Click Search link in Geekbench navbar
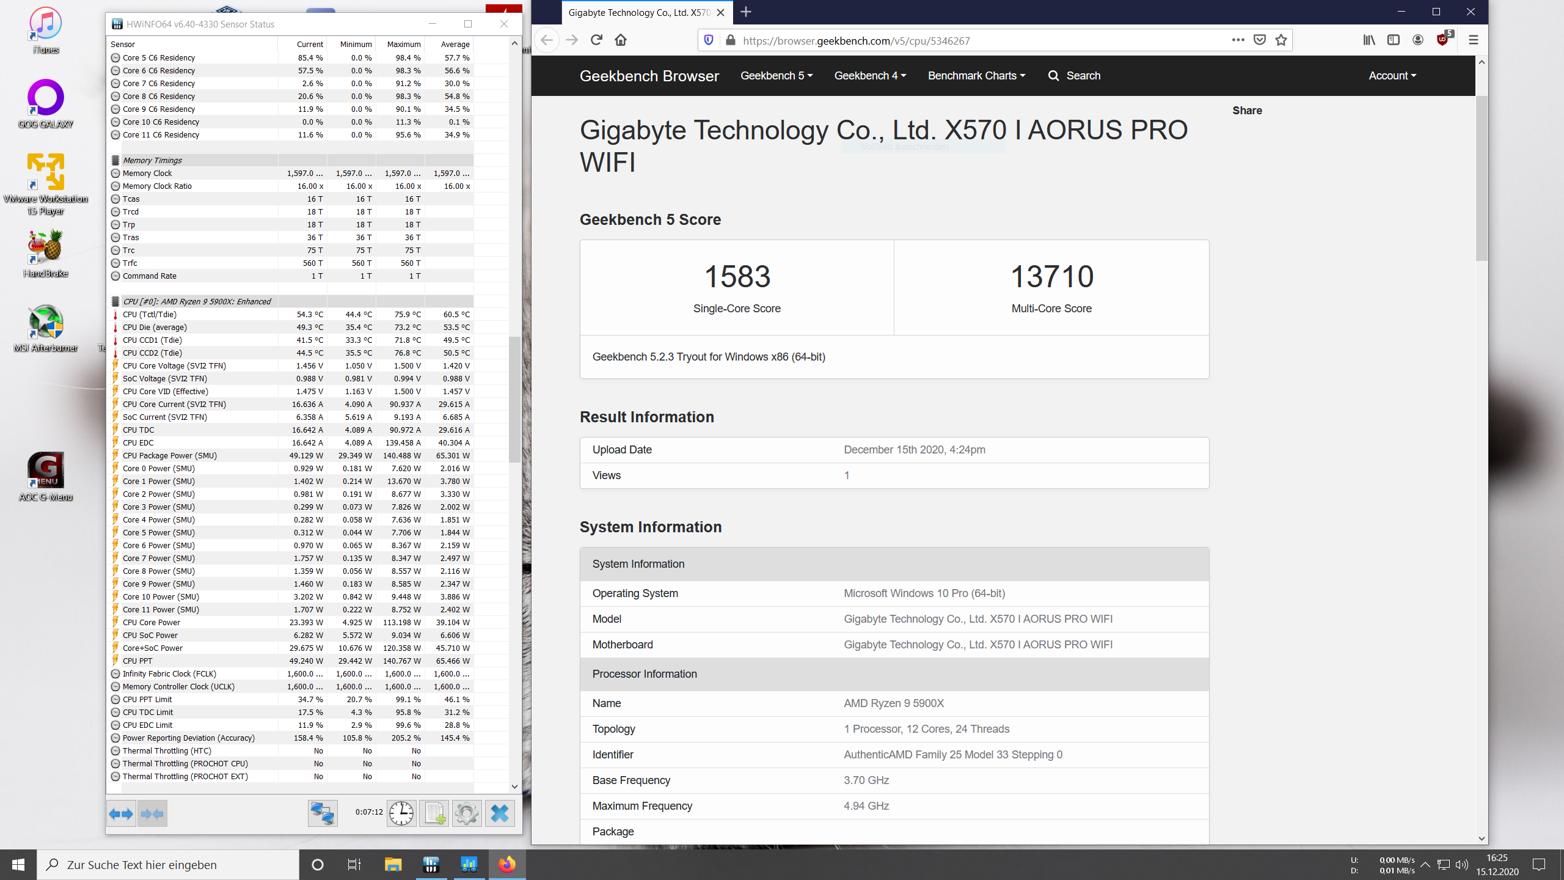 [x=1075, y=76]
